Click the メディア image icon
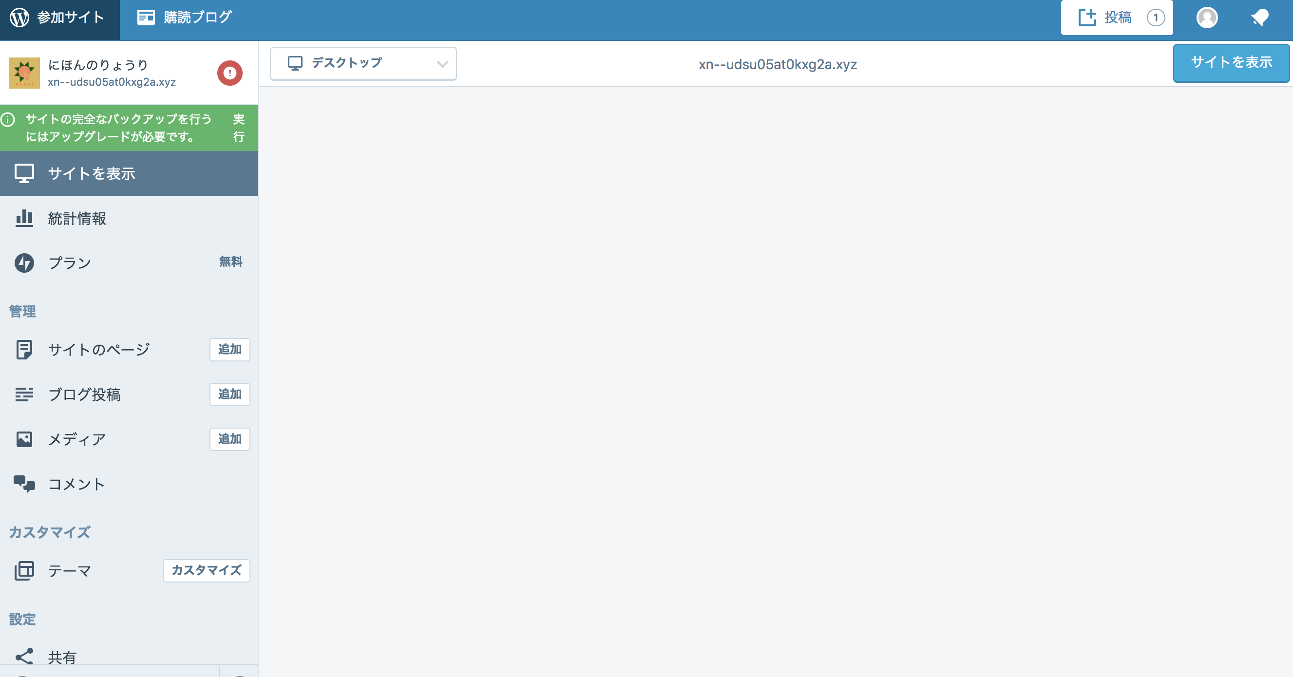The image size is (1293, 677). 24,439
